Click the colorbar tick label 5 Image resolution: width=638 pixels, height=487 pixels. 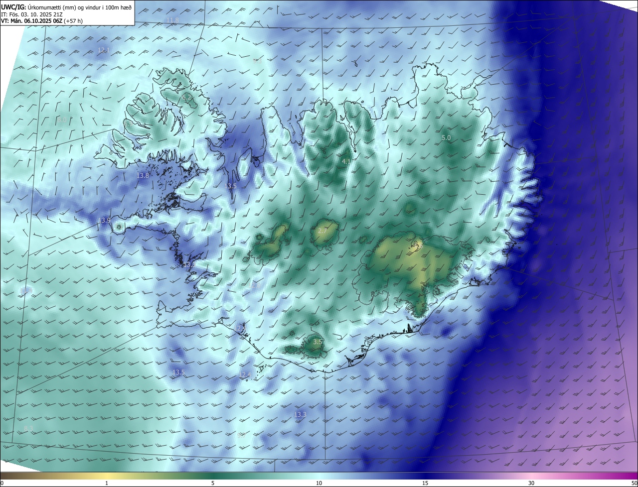coord(213,483)
